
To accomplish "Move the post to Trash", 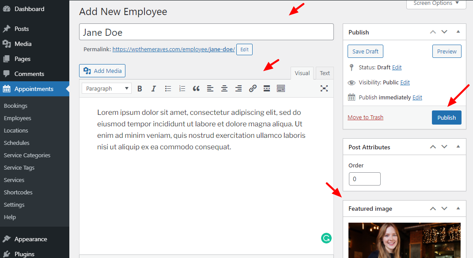I will click(365, 118).
